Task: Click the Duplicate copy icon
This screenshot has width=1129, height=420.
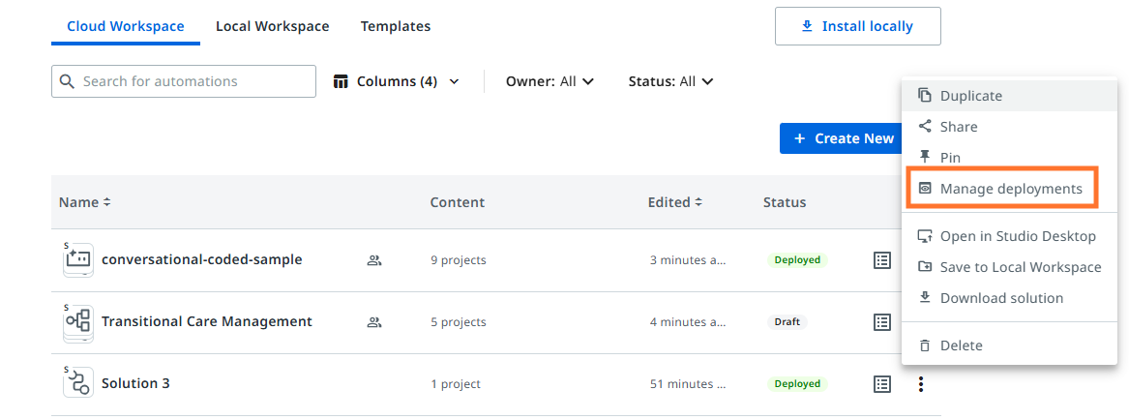Action: point(925,96)
